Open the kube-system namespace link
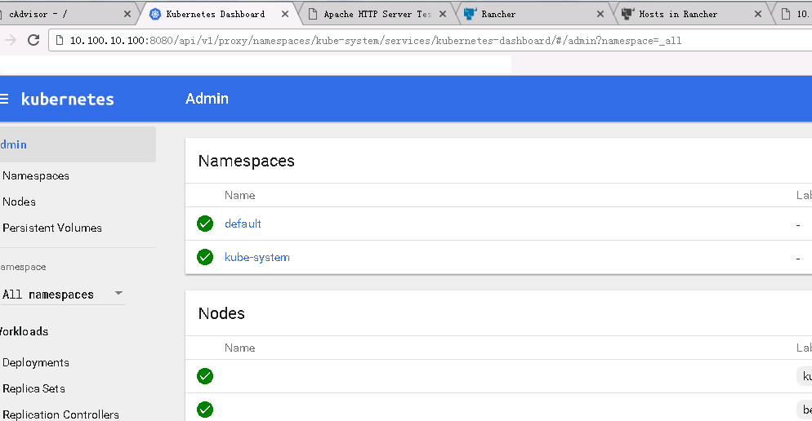812x421 pixels. coord(257,257)
